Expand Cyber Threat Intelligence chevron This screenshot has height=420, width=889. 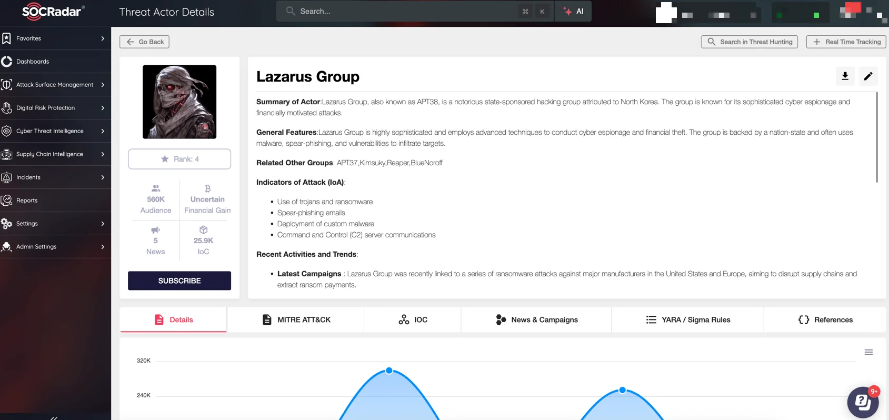[103, 131]
